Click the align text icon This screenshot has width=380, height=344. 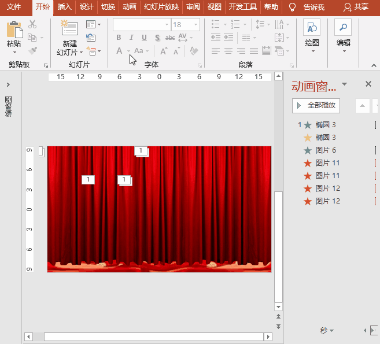click(279, 38)
